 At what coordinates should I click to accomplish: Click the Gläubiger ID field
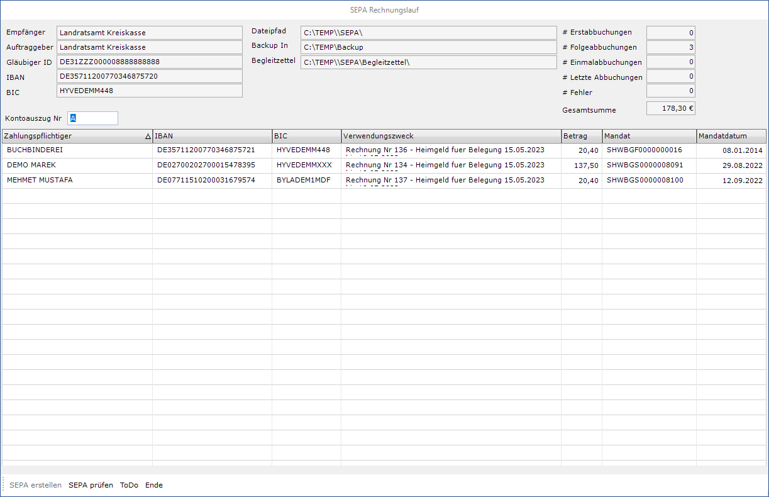(x=149, y=62)
